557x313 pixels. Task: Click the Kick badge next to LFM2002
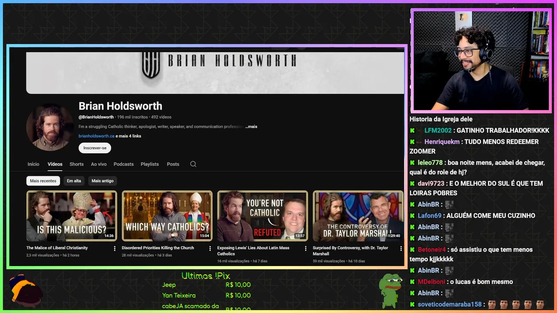[x=412, y=130]
